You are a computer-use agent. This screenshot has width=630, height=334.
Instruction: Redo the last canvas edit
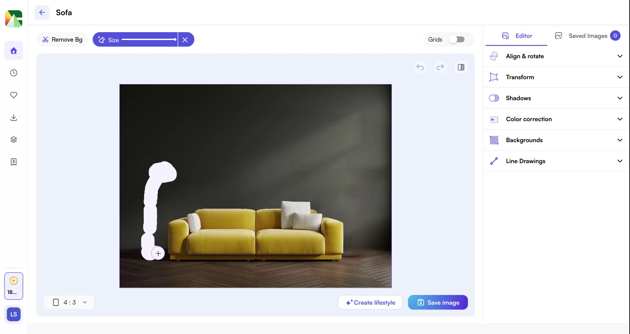(x=440, y=67)
